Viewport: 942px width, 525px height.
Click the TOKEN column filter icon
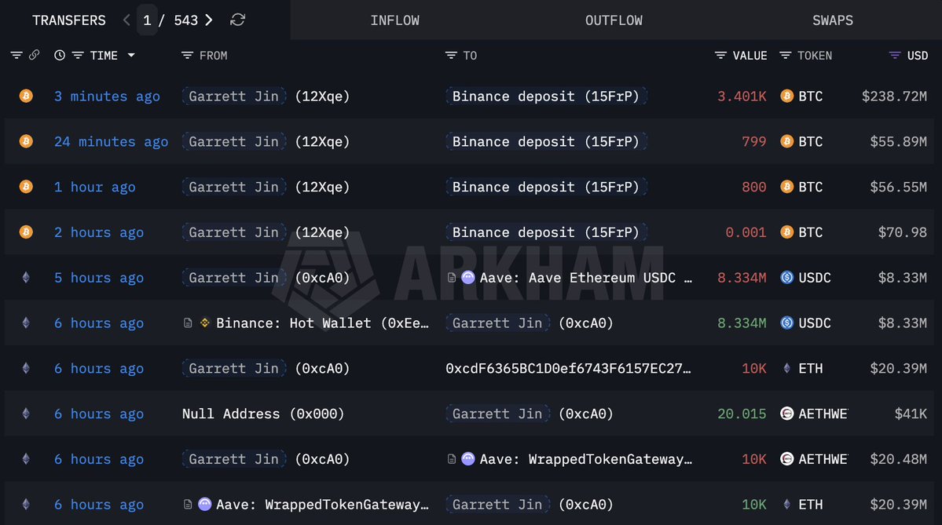(785, 56)
